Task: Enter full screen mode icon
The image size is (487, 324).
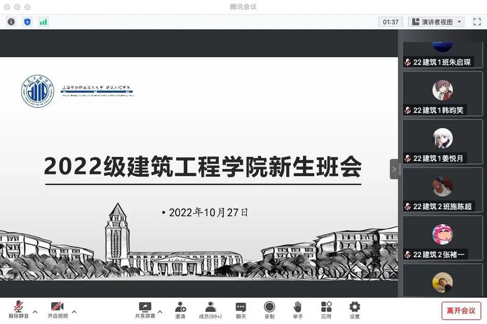Action: [477, 22]
